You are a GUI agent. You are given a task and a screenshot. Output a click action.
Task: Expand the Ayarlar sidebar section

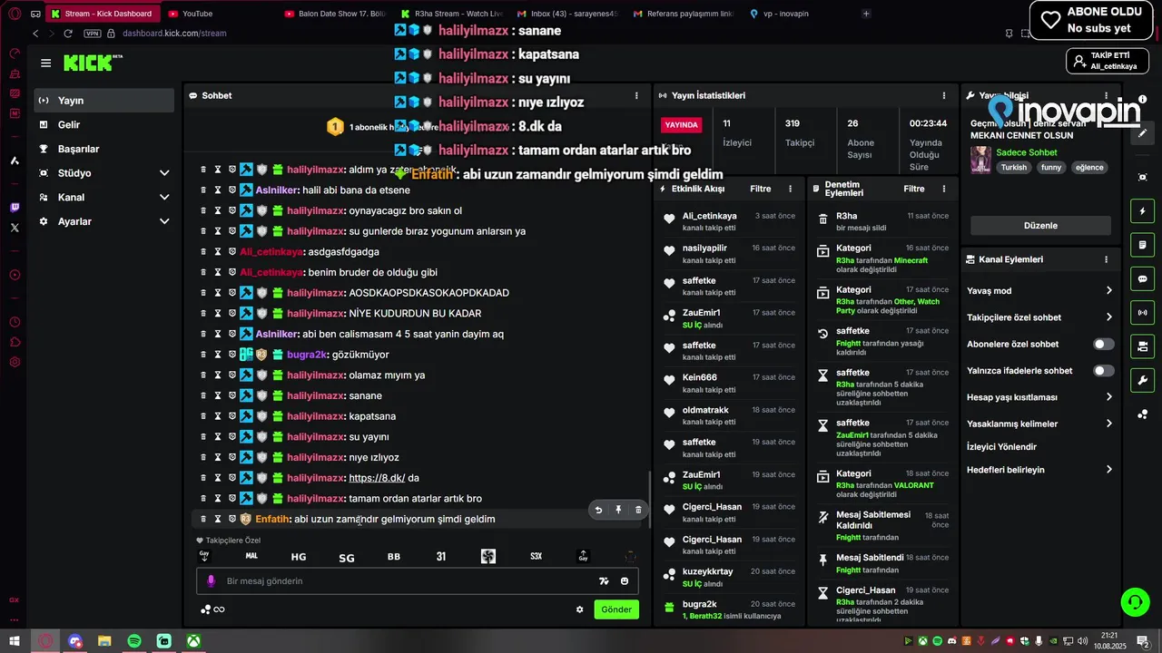click(104, 221)
